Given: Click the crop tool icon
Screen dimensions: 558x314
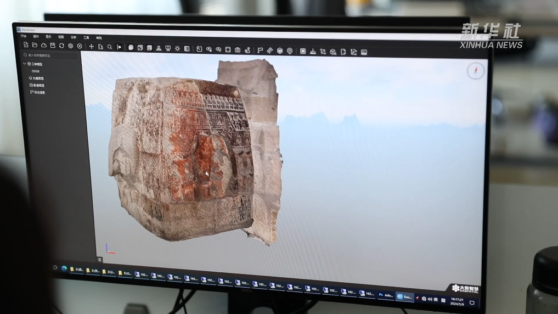Looking at the screenshot, I should (x=323, y=52).
